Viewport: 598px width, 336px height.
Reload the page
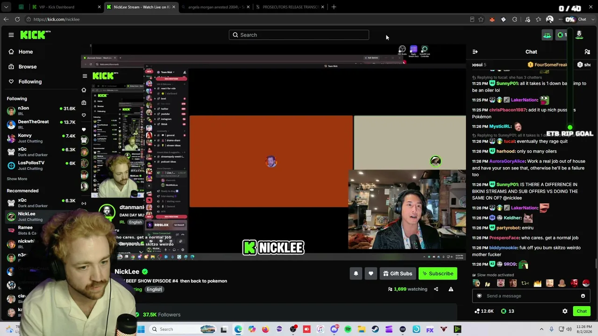17,20
